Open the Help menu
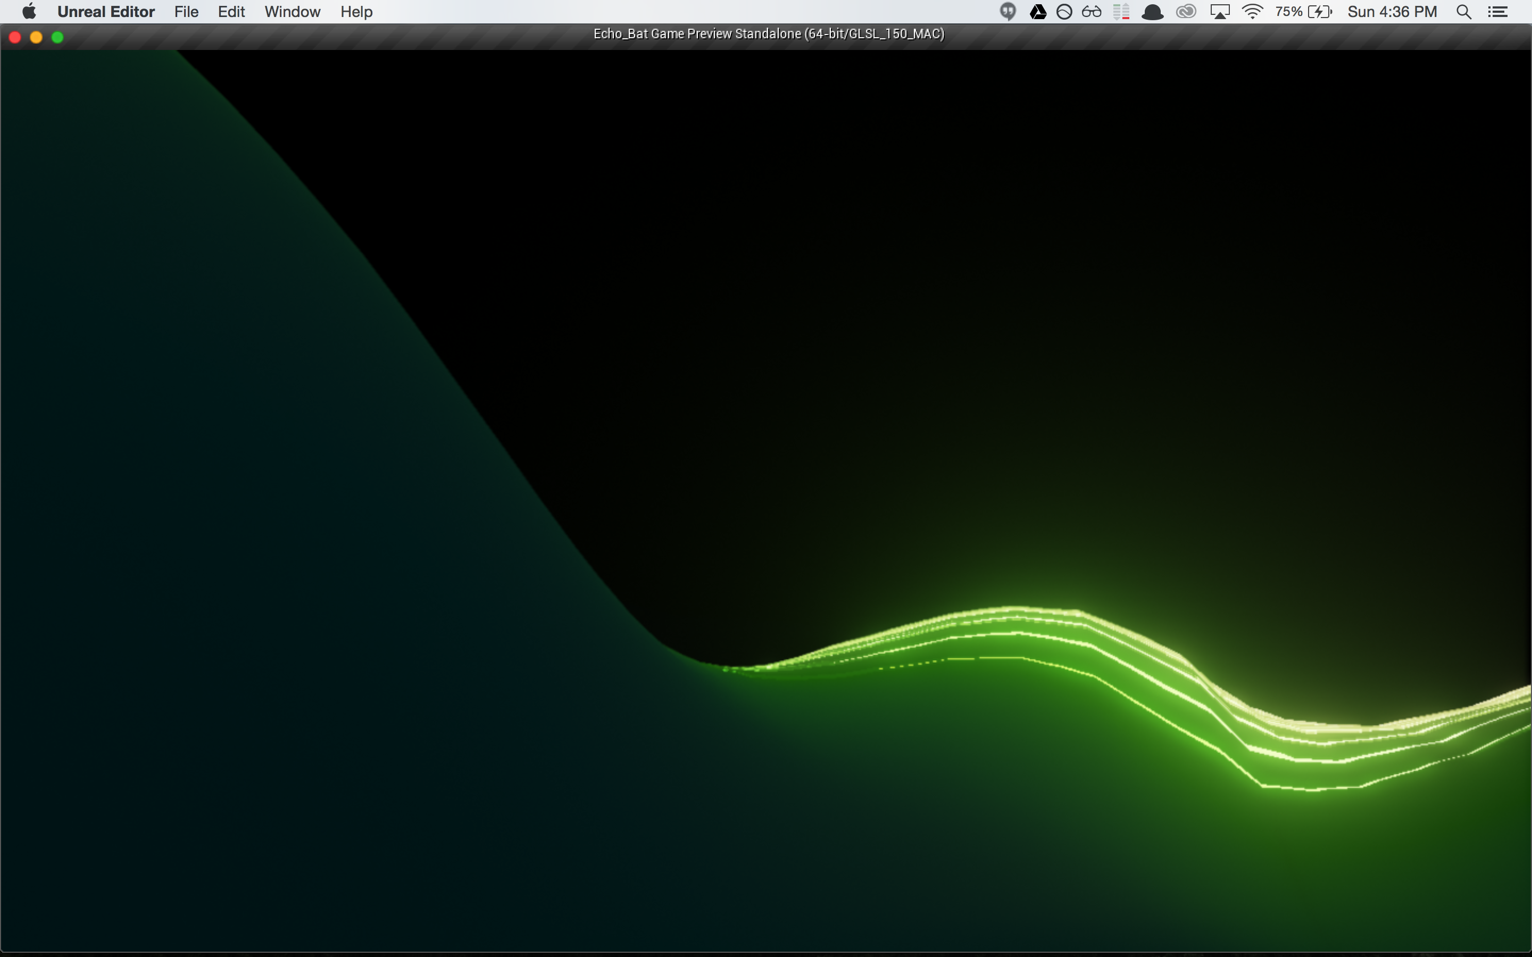The height and width of the screenshot is (957, 1532). (356, 11)
